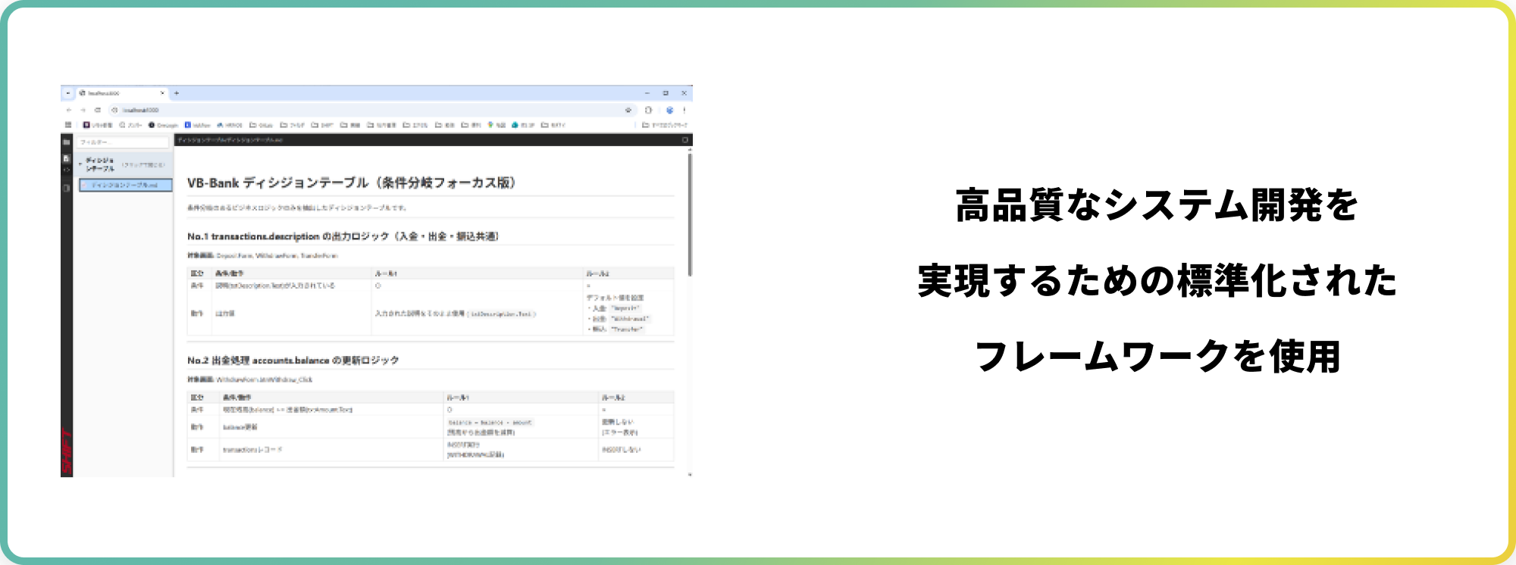Screen dimensions: 1516x565
Task: Select the ディシジョンテーブル.md file
Action: 126,185
